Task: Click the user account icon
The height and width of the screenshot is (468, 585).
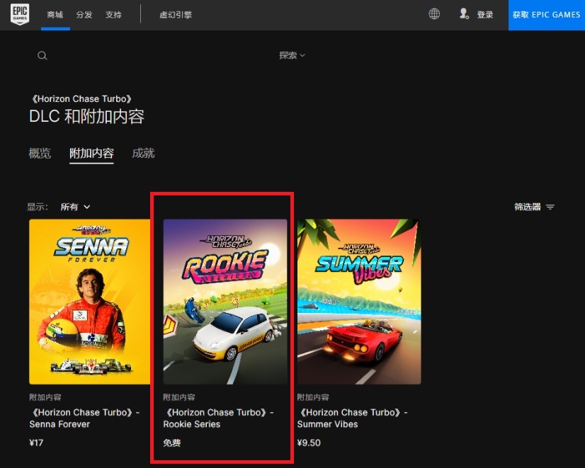Action: [x=464, y=13]
